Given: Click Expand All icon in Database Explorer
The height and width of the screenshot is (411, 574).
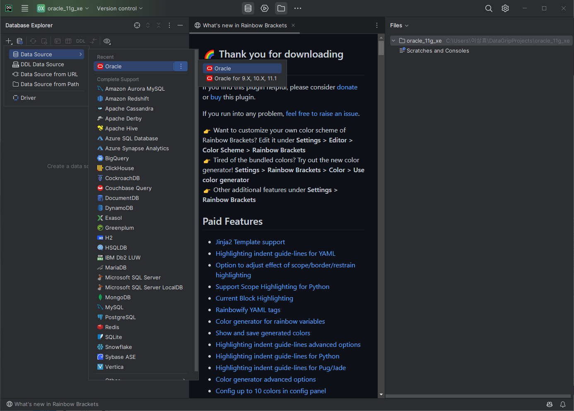Looking at the screenshot, I should (148, 25).
